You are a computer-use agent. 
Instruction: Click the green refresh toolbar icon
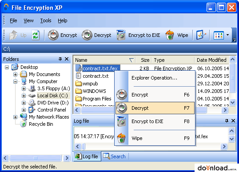click(x=36, y=35)
